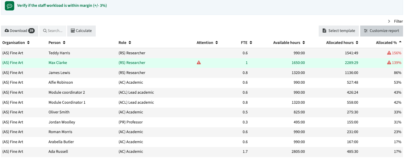This screenshot has height=158, width=405.
Task: Sort by Organisation column
Action: click(16, 43)
